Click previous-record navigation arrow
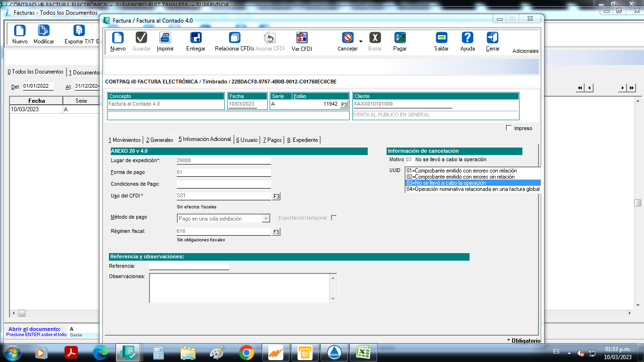The width and height of the screenshot is (644, 362). [x=589, y=88]
